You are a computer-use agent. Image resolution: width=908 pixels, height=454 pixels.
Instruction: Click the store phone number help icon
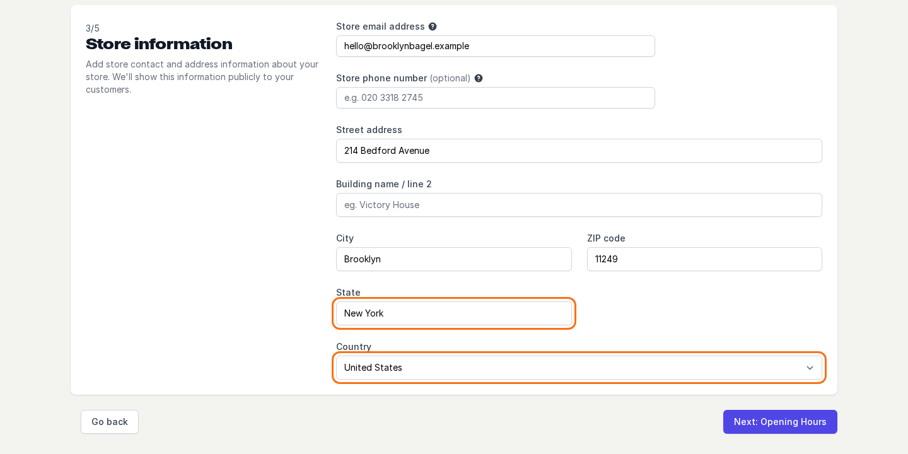click(479, 78)
